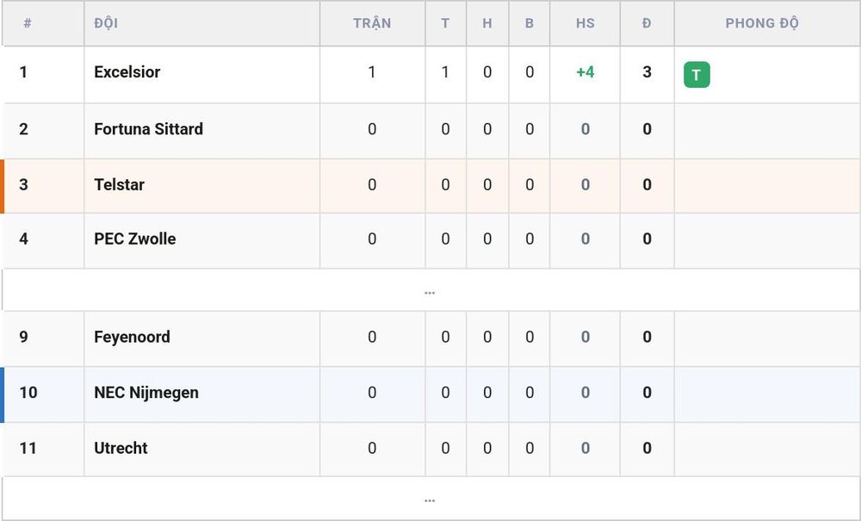Select the Utrecht team name
The width and height of the screenshot is (861, 521).
click(121, 448)
